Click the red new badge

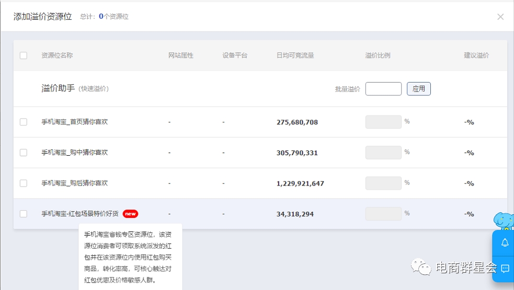pyautogui.click(x=130, y=214)
